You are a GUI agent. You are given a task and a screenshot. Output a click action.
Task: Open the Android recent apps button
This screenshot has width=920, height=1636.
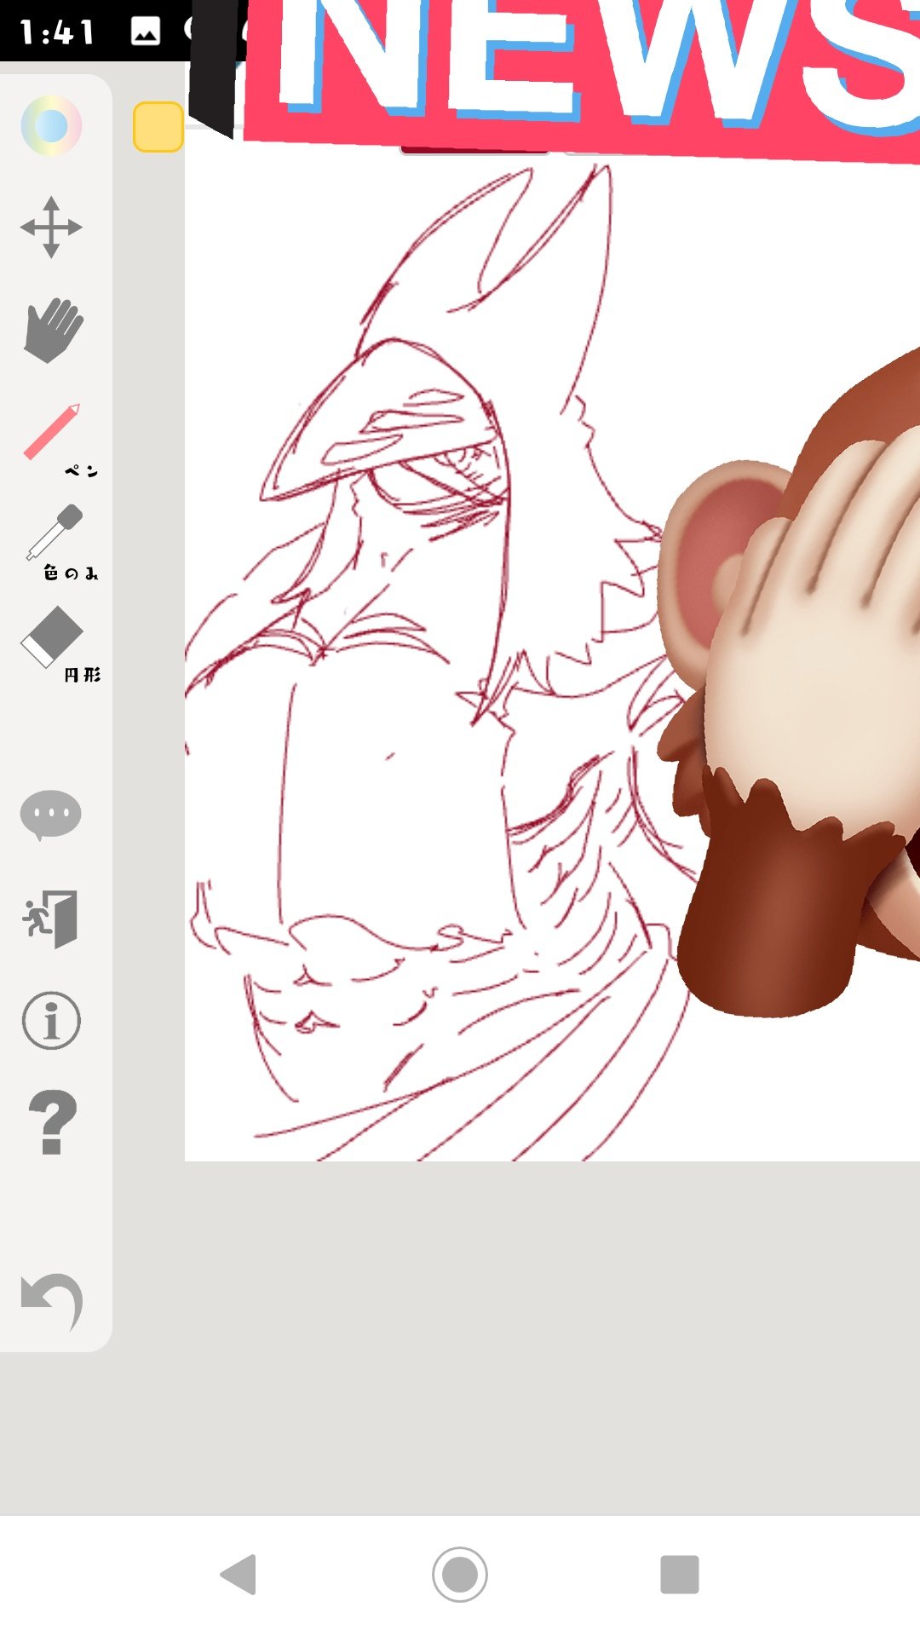[679, 1574]
